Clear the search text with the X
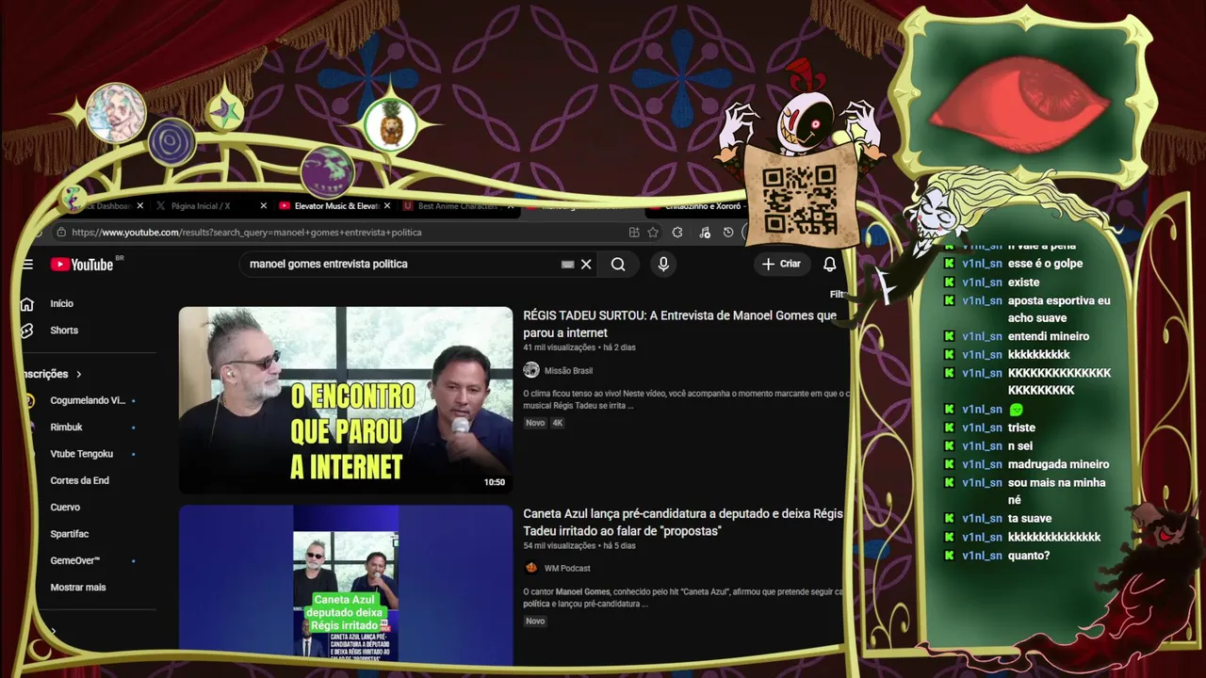The width and height of the screenshot is (1206, 678). [x=586, y=265]
